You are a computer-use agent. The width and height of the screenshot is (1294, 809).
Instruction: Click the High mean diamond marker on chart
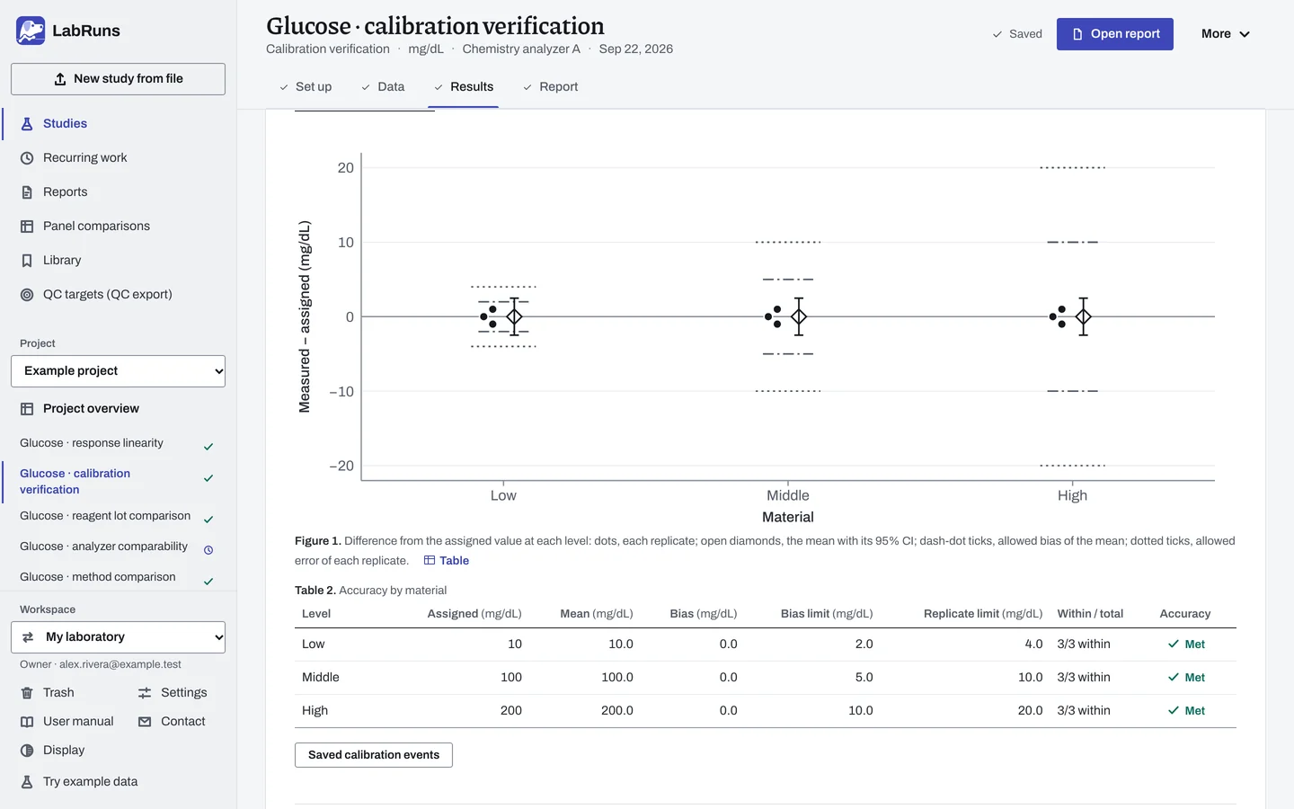click(1084, 316)
